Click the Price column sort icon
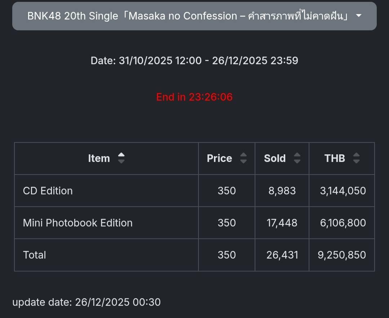Image resolution: width=389 pixels, height=318 pixels. [x=243, y=158]
